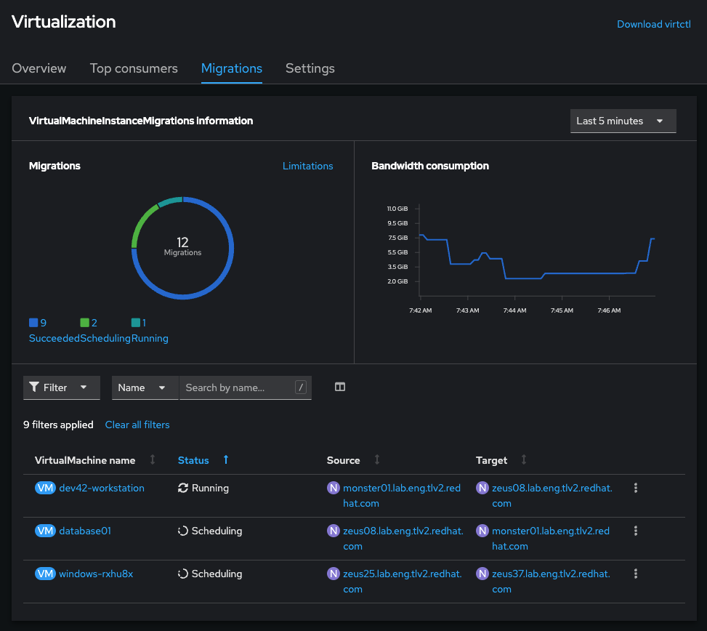
Task: Switch to the Settings tab
Action: click(310, 68)
